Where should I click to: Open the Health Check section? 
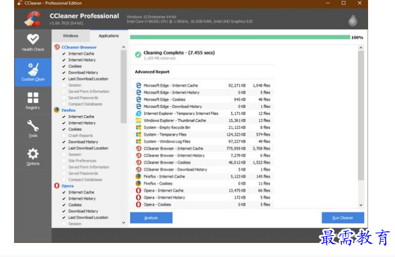[32, 42]
